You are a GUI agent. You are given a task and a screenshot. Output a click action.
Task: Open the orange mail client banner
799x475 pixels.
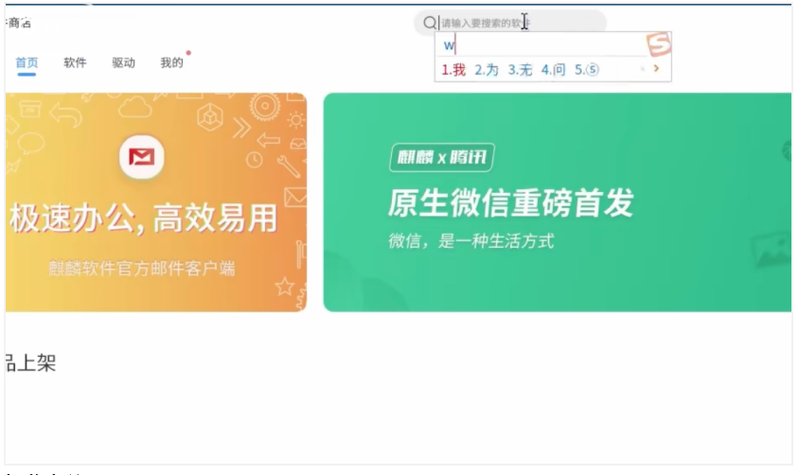point(156,202)
